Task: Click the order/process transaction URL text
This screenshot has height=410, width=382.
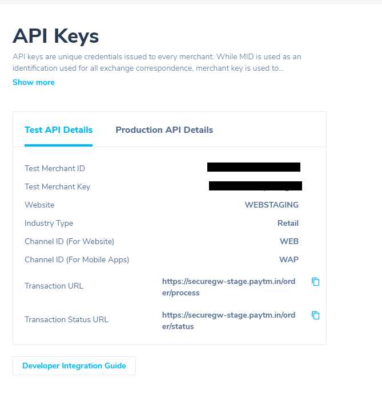Action: (x=228, y=287)
